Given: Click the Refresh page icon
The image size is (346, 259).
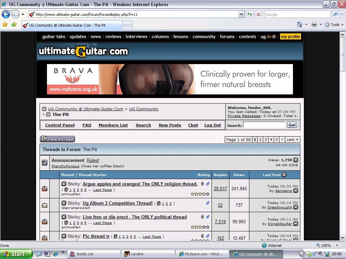Looking at the screenshot, I should coord(250,14).
